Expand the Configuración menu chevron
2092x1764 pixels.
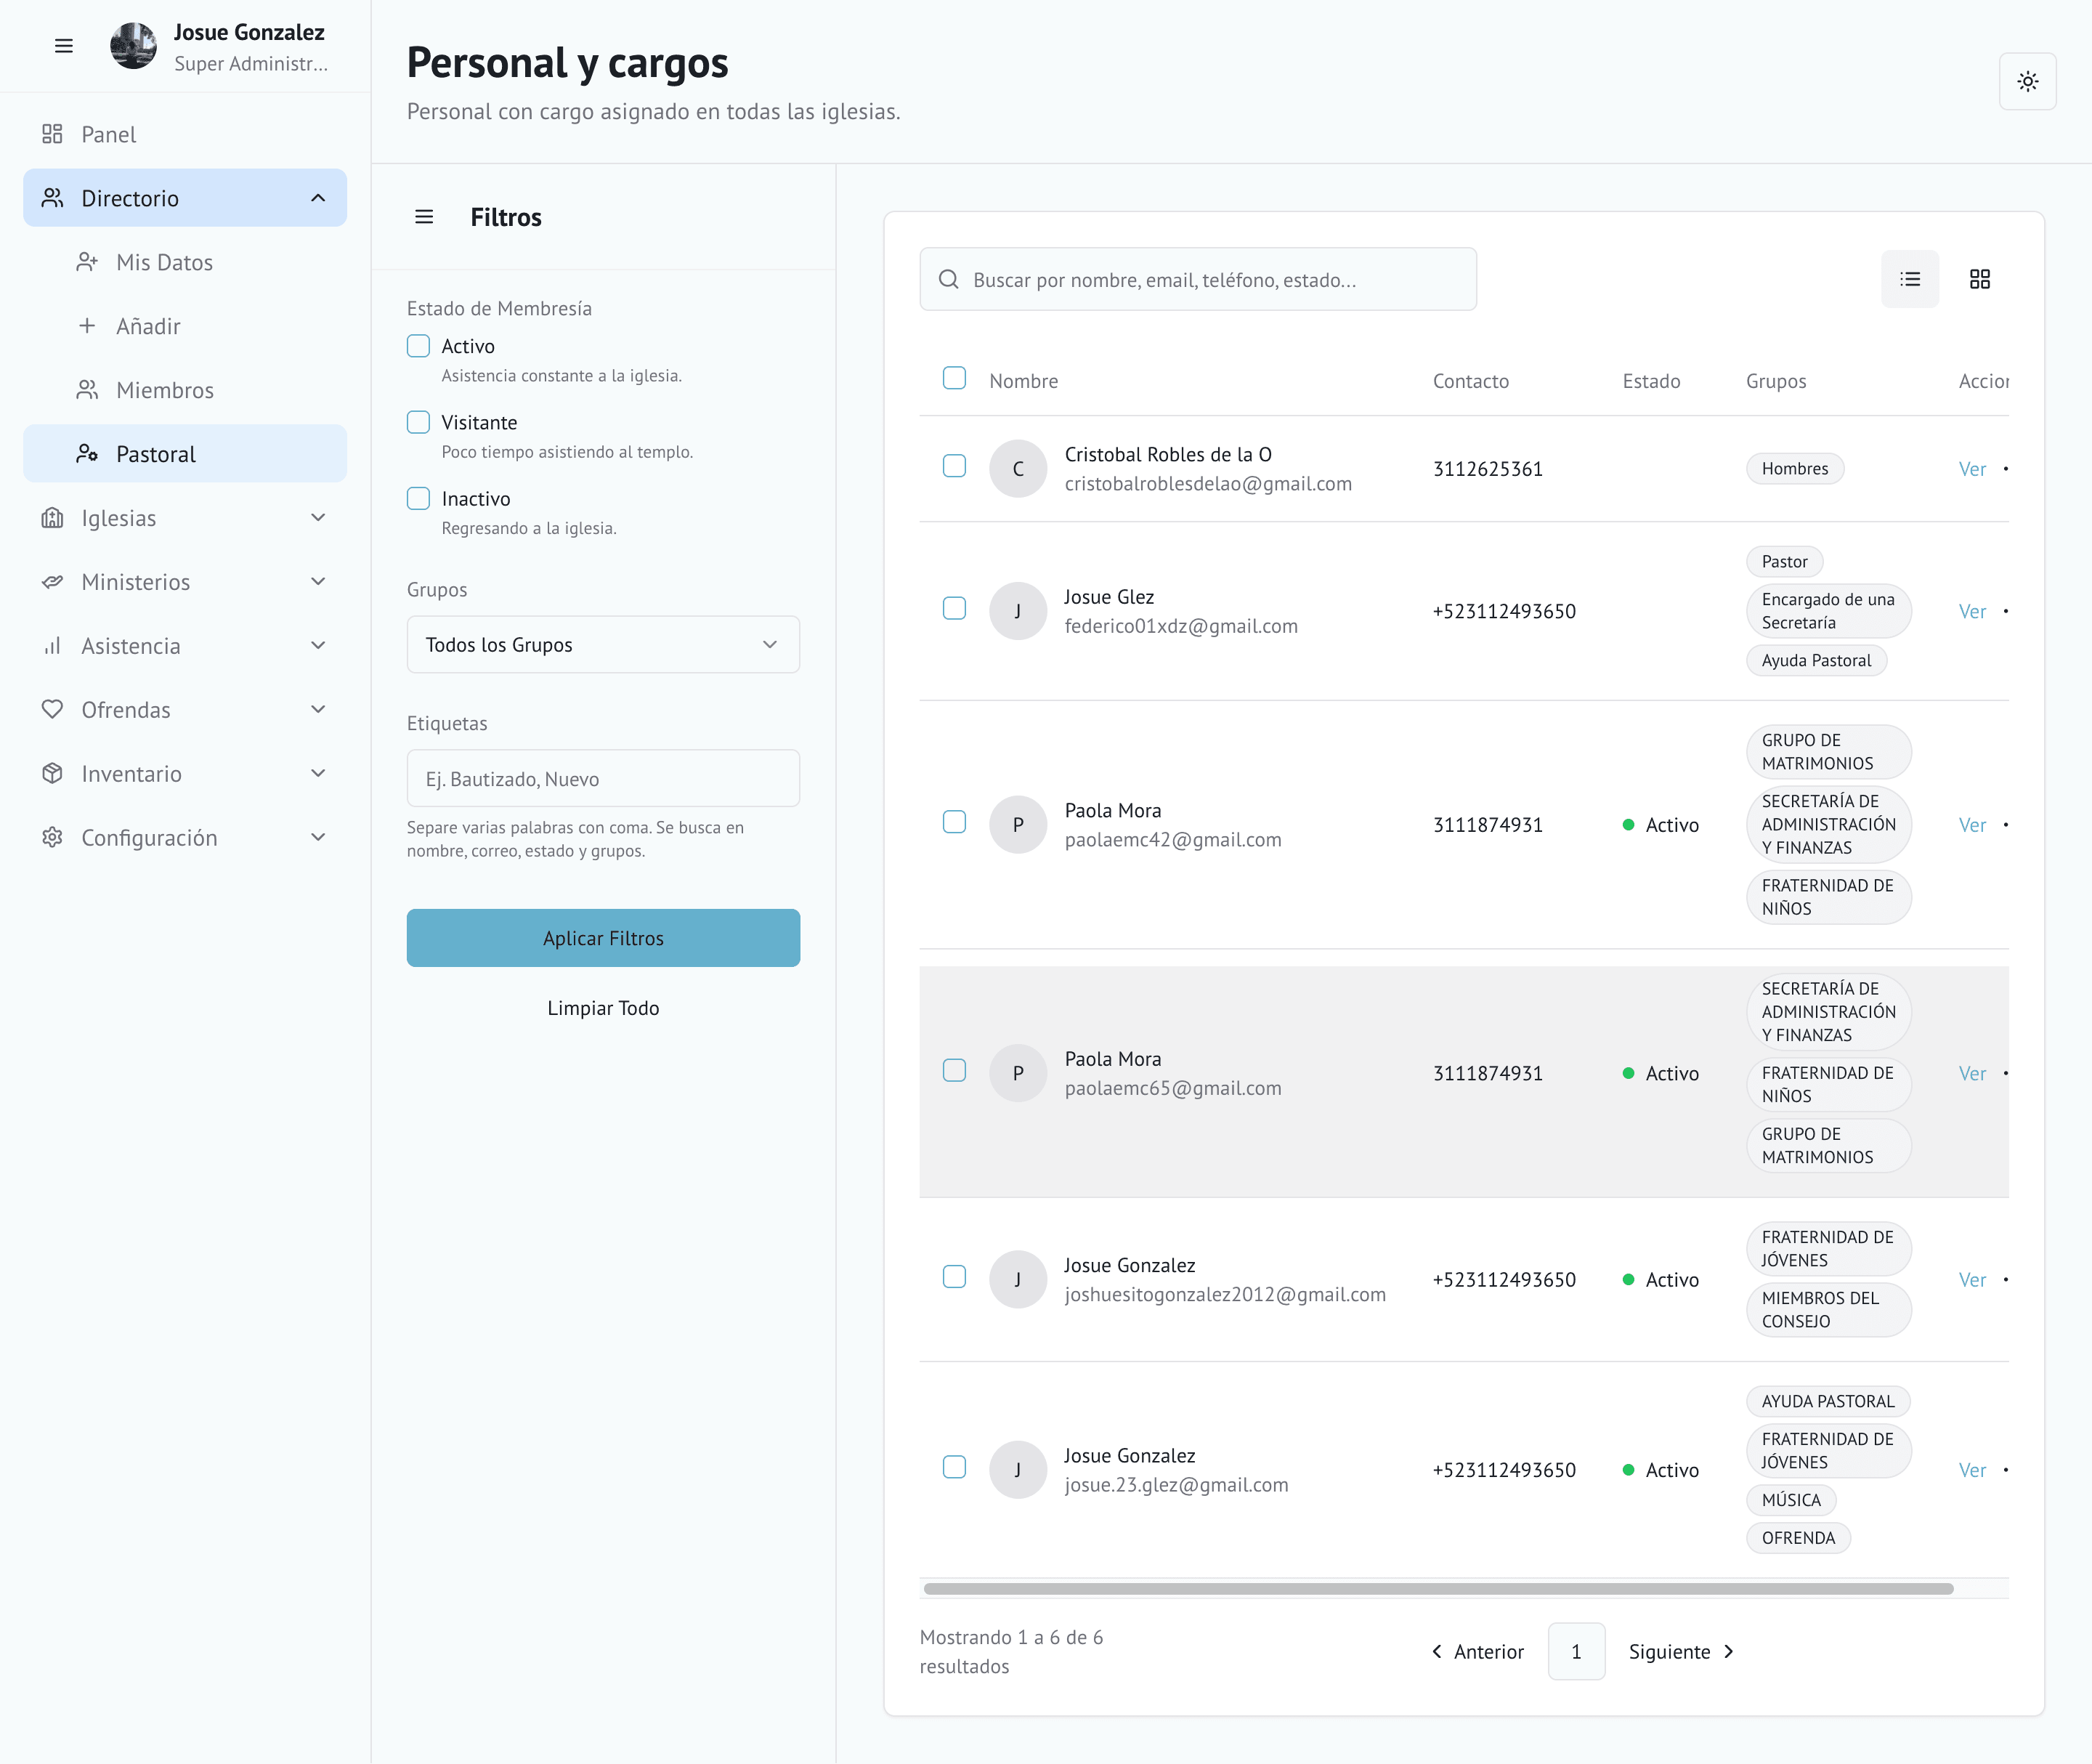coord(318,838)
